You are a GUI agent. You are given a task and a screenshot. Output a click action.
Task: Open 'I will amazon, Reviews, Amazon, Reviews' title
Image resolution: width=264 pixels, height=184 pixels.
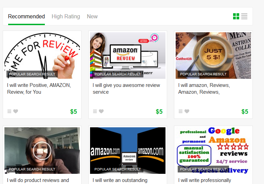tap(204, 89)
